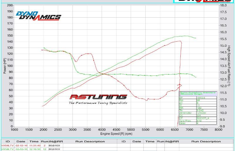Click the Dyno Dynamics logo on the graph
The image size is (235, 151).
(x=38, y=16)
